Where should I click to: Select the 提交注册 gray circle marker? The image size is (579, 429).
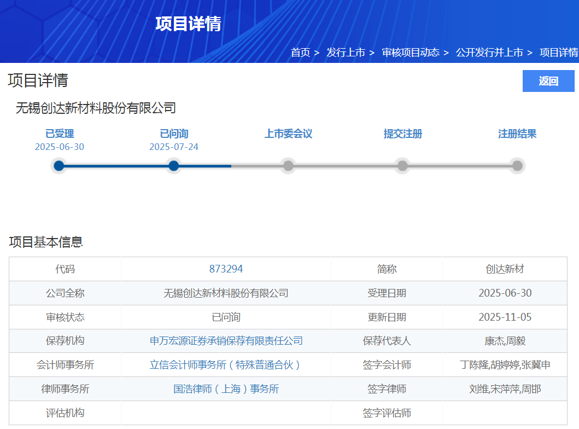(402, 166)
